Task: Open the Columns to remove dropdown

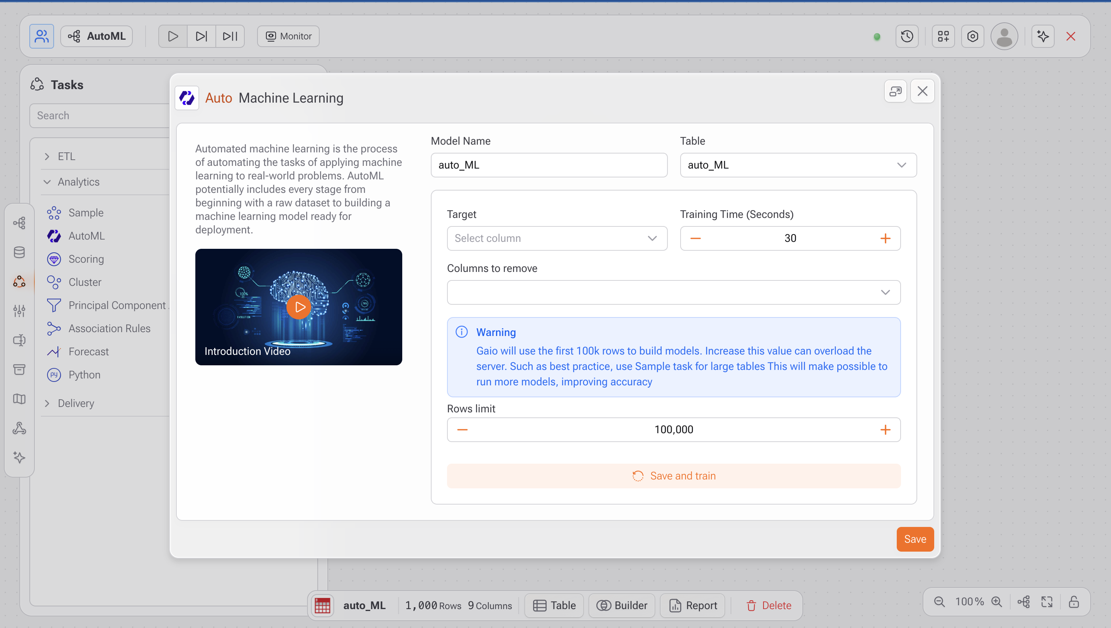Action: (x=673, y=292)
